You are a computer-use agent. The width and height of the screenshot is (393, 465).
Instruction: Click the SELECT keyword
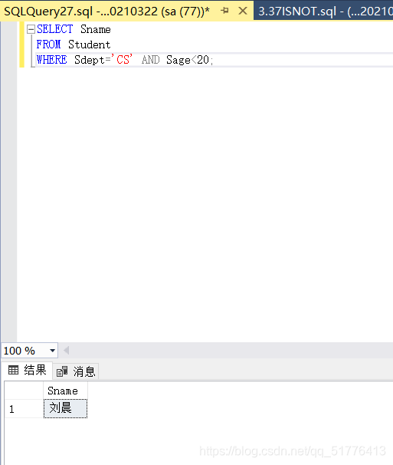click(55, 29)
